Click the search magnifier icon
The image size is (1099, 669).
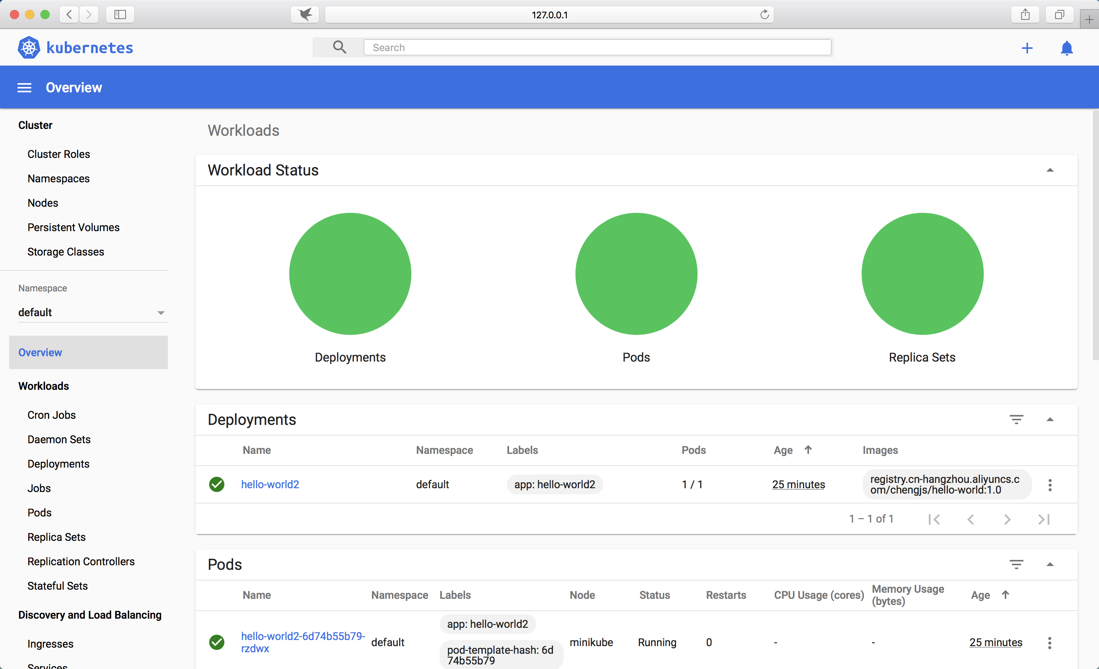(339, 47)
